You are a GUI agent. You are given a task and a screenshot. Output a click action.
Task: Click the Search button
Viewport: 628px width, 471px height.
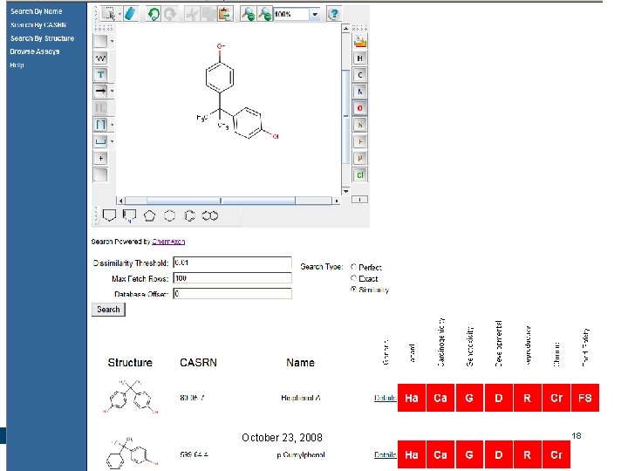108,310
